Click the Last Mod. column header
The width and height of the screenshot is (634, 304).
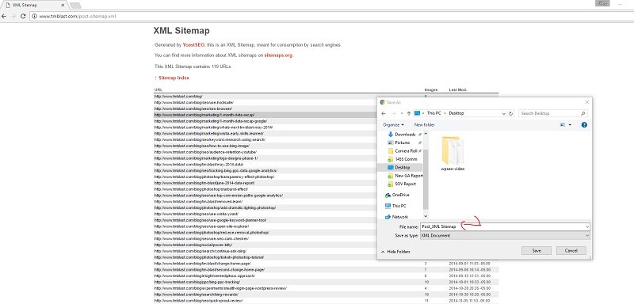tap(458, 89)
